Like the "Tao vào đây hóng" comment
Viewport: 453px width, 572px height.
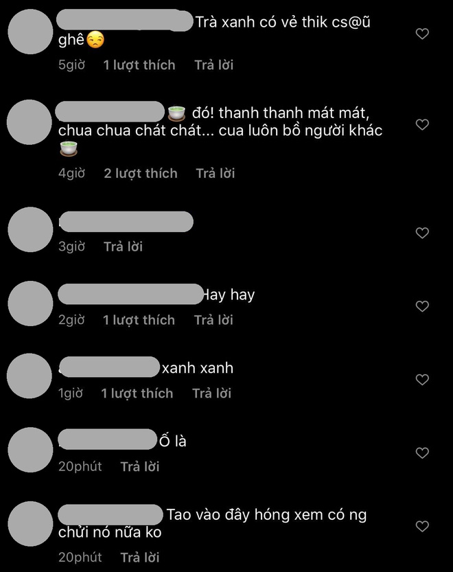click(x=422, y=527)
